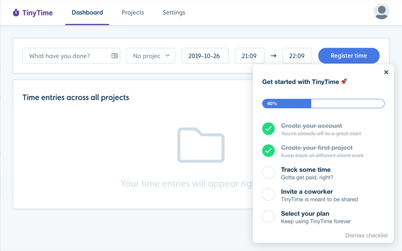Click the arrow between start and end time
The height and width of the screenshot is (251, 402).
pyautogui.click(x=274, y=56)
